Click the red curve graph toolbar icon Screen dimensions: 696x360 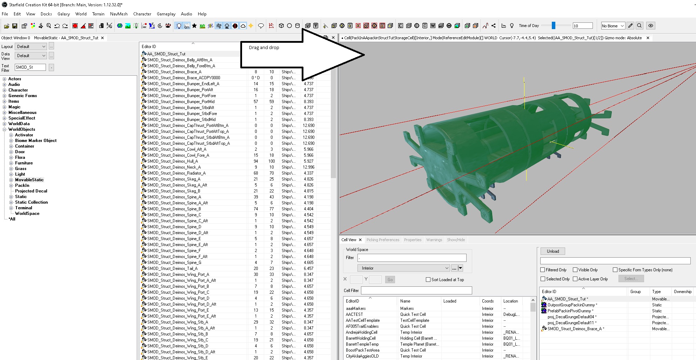point(486,26)
